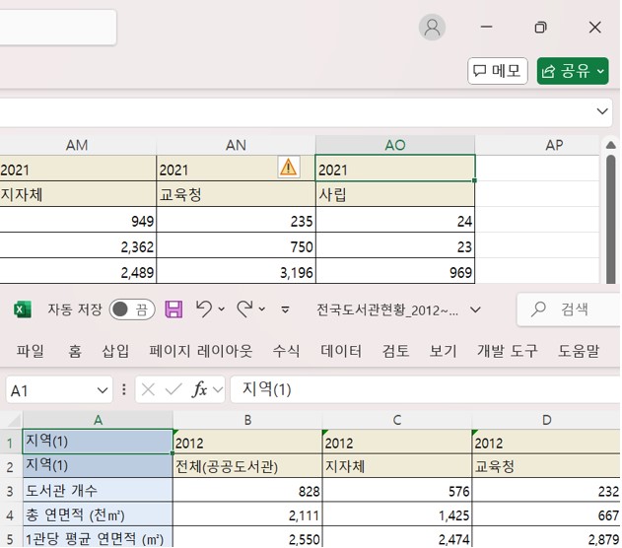Click cell 사립 in column AO

coord(395,194)
